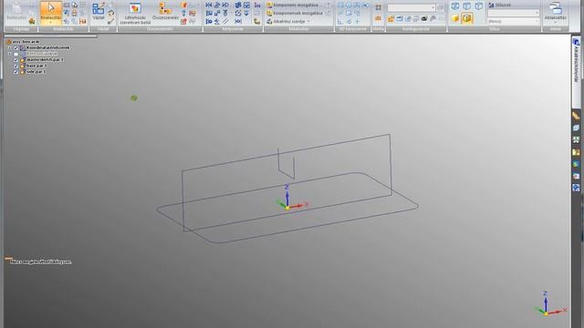The image size is (584, 328).
Task: Select shaded with visible edges cube style
Action: pyautogui.click(x=467, y=18)
